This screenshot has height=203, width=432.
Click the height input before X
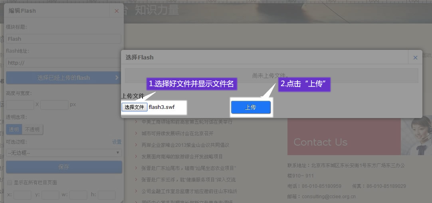click(x=20, y=105)
